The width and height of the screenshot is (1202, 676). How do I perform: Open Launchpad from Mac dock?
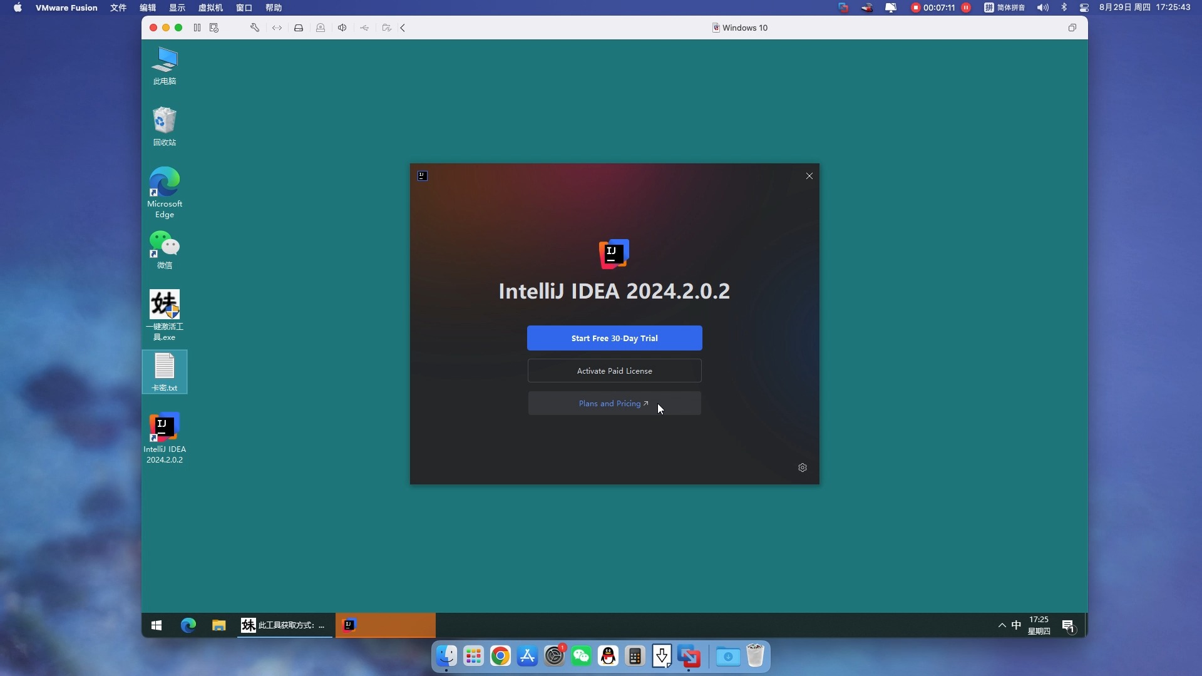point(473,656)
